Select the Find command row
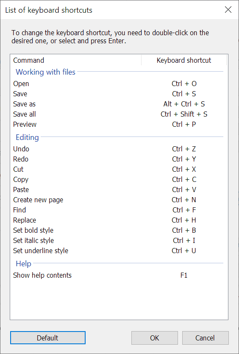The height and width of the screenshot is (354, 239). coord(119,210)
